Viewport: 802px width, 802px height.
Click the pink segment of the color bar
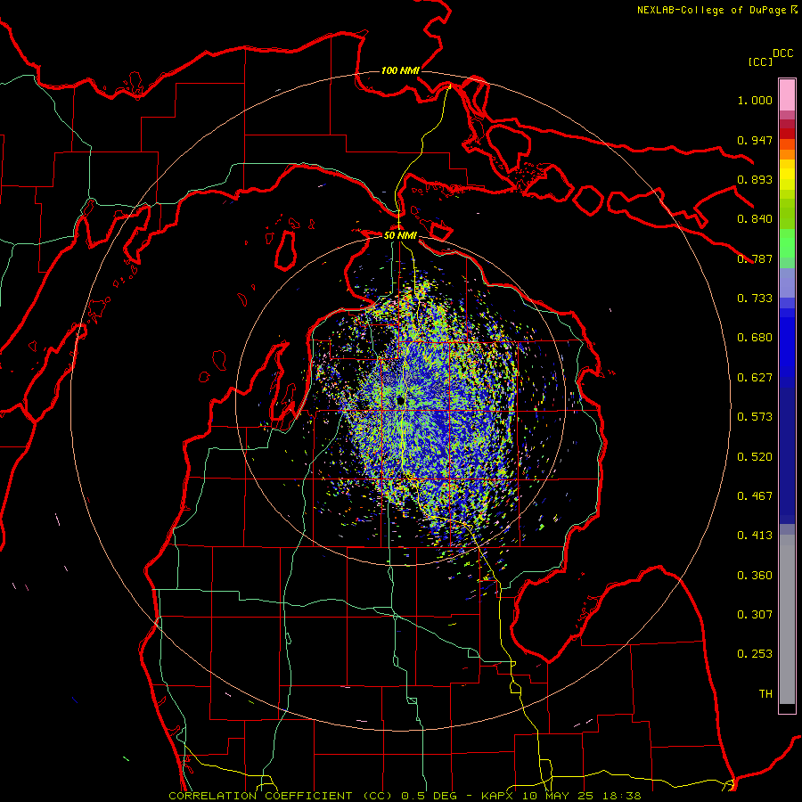pos(787,95)
